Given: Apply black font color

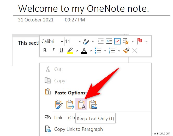Looking at the screenshot, I should (x=84, y=51).
